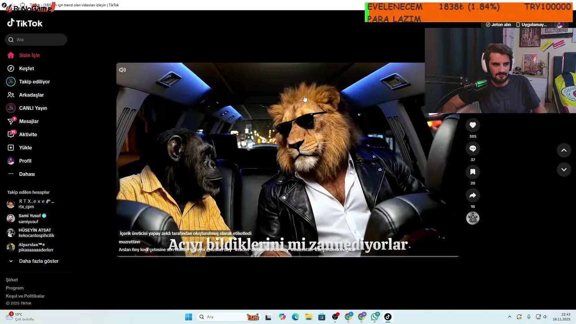Screen dimensions: 576x324
Task: Click Yükle to upload a video
Action: click(x=25, y=148)
